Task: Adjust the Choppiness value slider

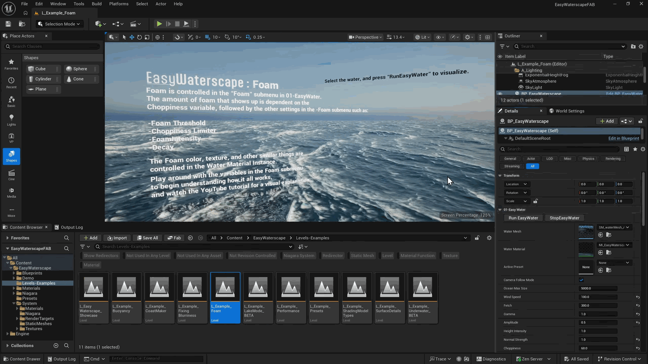Action: (x=598, y=348)
